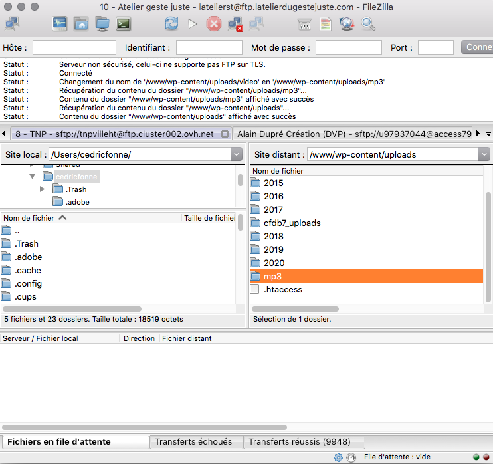The height and width of the screenshot is (464, 493).
Task: Sort queue by Serveur / Fichier local
Action: [60, 338]
